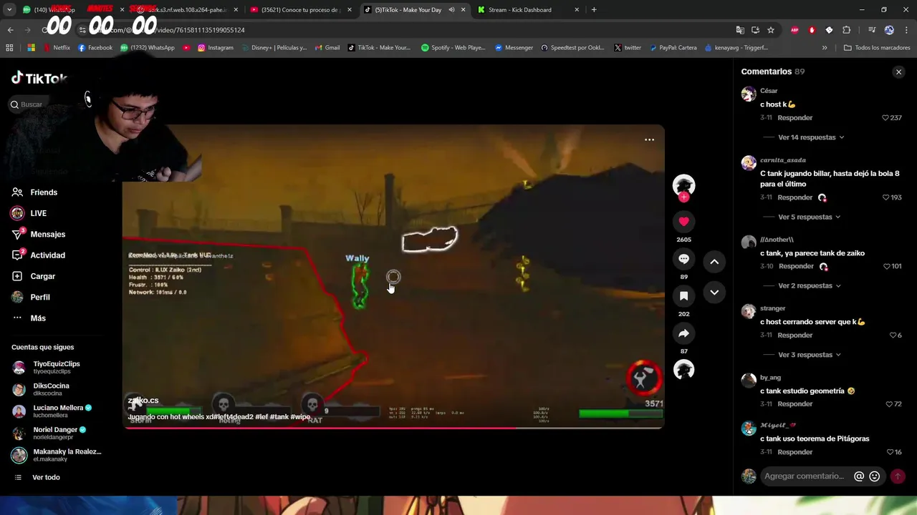917x515 pixels.
Task: Open followed account TiyoEquizClips
Action: [57, 368]
